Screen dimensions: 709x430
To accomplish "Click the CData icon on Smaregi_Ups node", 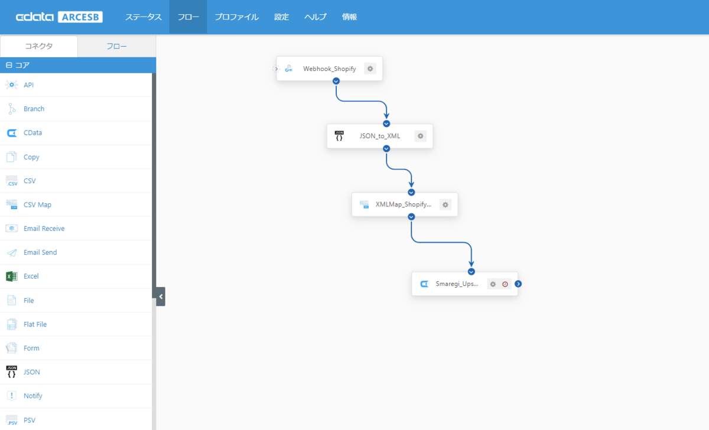I will pyautogui.click(x=424, y=284).
